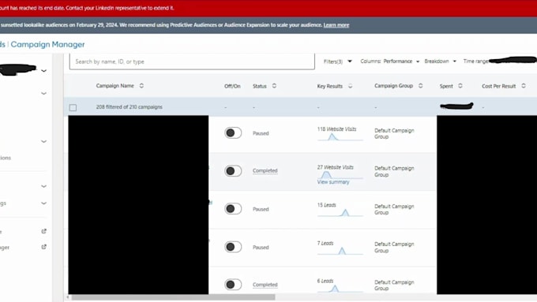Image resolution: width=537 pixels, height=302 pixels.
Task: Click 'Default Campaign Group' in 15 Leads row
Action: [394, 209]
